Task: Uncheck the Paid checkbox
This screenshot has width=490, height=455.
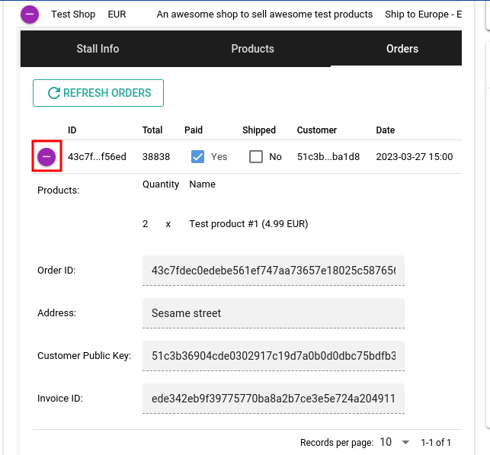Action: point(198,157)
